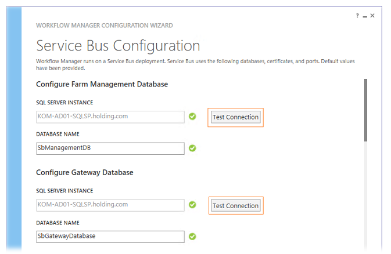Test Connection for Gateway Database

235,206
